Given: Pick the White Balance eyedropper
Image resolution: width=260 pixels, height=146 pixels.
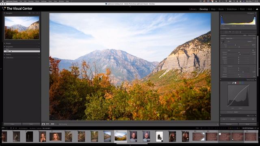Looking at the screenshot, I should 223,43.
